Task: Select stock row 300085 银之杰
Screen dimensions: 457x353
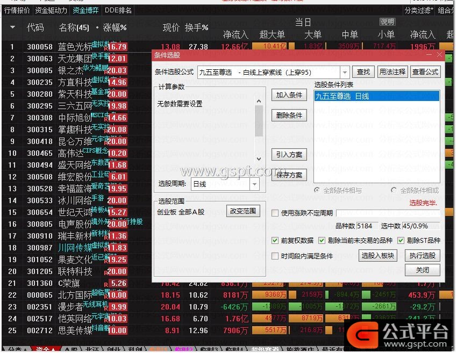Action: tap(77, 70)
